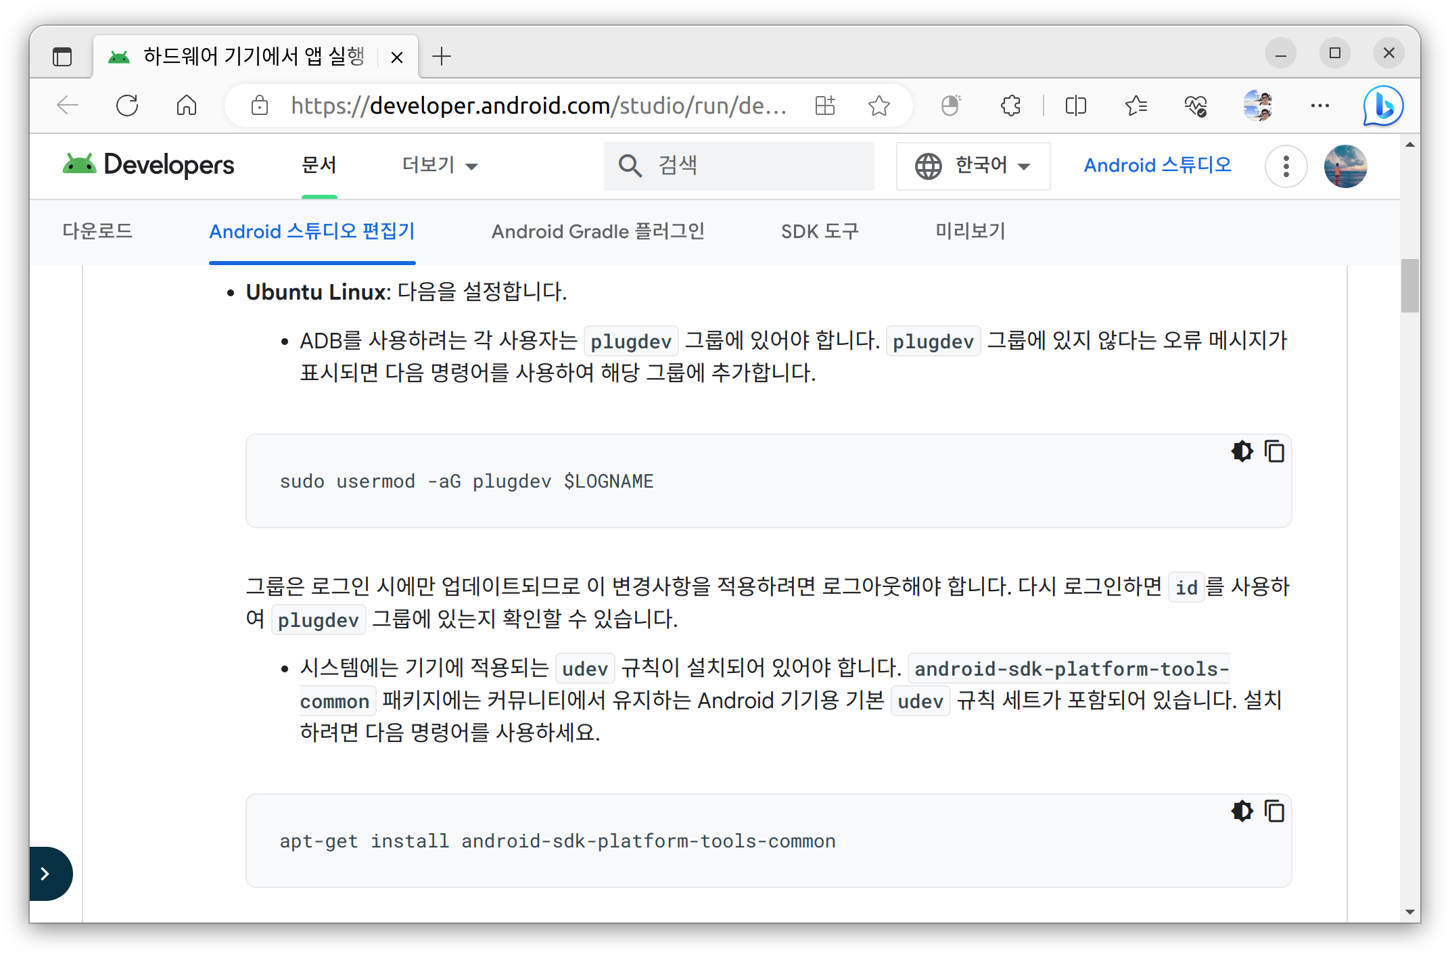Open the 한국어 language dropdown
The width and height of the screenshot is (1450, 955).
tap(973, 166)
